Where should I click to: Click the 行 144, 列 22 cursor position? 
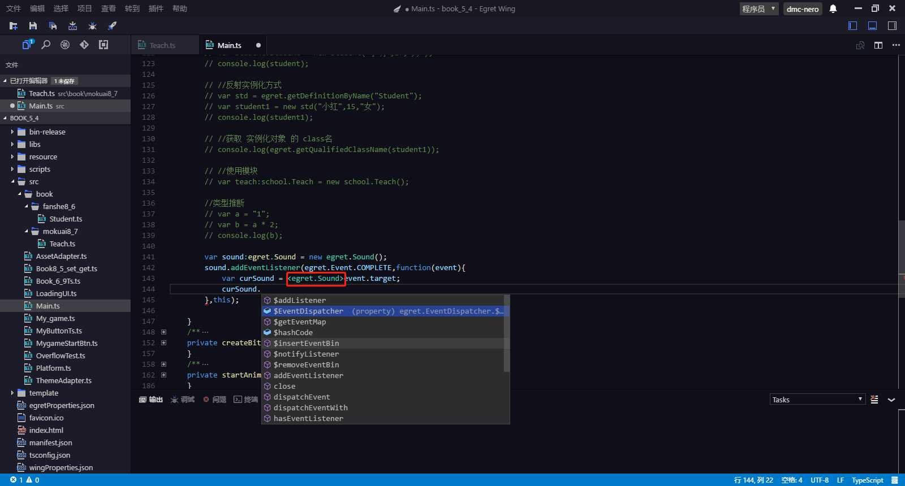(x=754, y=480)
